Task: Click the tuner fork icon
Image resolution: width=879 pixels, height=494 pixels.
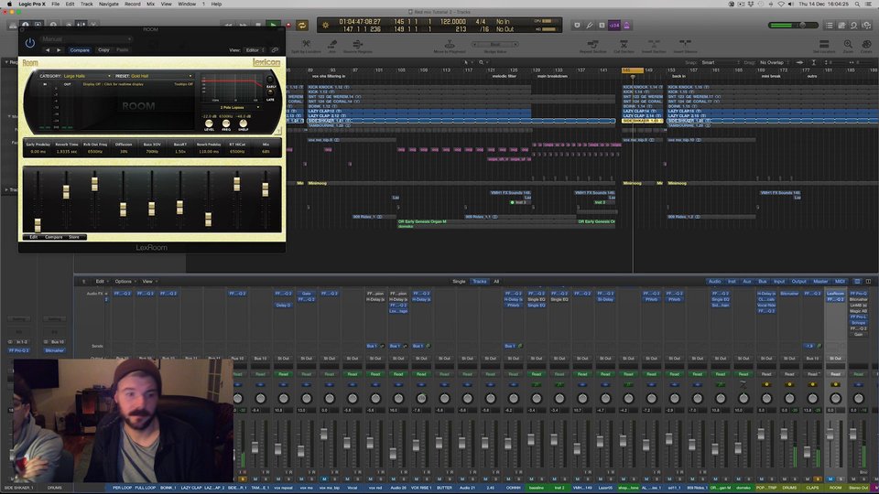Action: (x=590, y=26)
